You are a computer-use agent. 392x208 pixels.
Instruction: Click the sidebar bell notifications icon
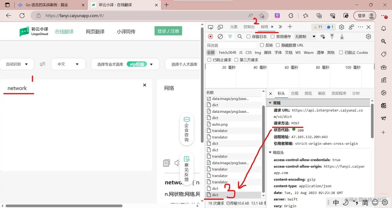click(384, 28)
